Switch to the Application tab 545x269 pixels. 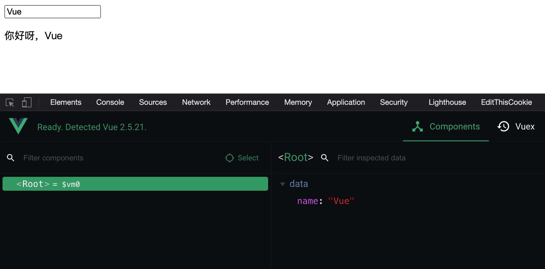pyautogui.click(x=346, y=102)
